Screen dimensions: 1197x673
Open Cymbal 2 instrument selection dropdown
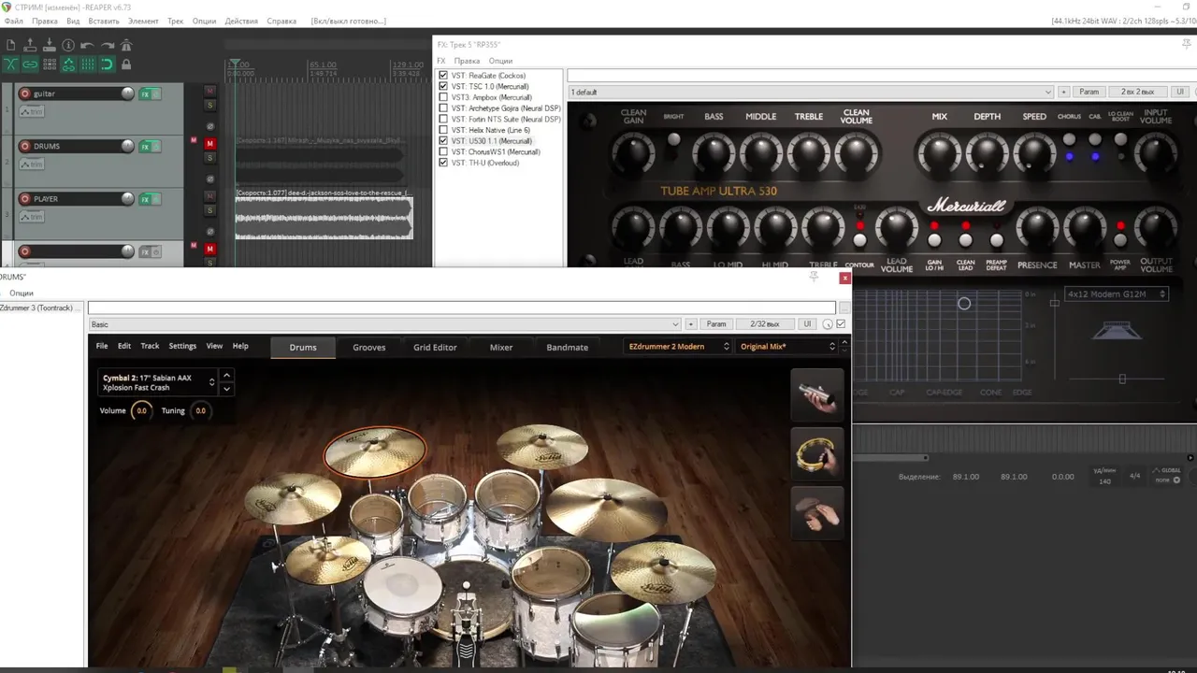[158, 382]
